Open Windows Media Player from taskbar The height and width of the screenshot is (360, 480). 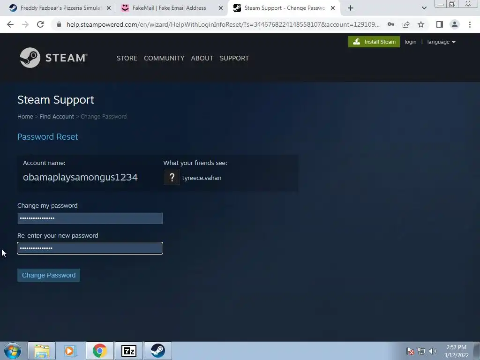click(69, 351)
